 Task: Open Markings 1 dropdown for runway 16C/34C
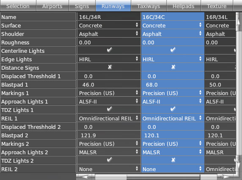(x=173, y=93)
